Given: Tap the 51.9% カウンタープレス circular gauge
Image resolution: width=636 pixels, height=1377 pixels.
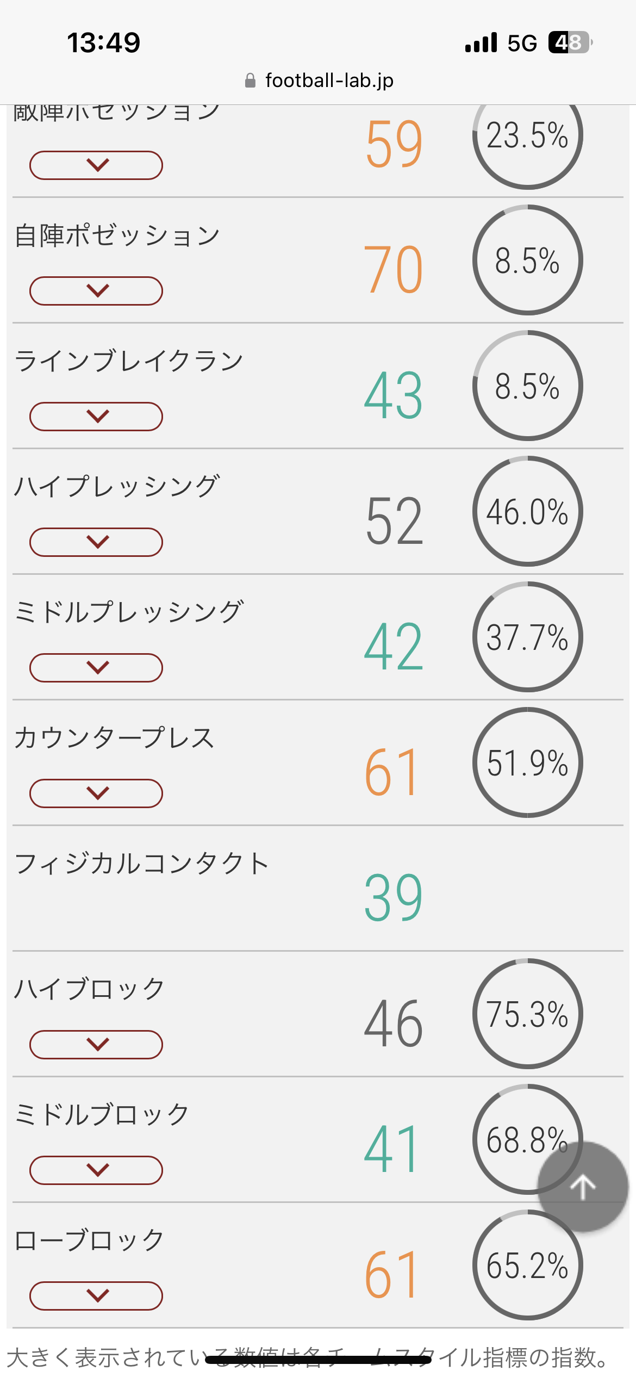Looking at the screenshot, I should (527, 762).
